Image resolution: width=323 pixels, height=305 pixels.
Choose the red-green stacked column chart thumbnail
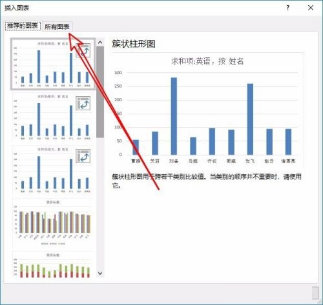click(53, 265)
